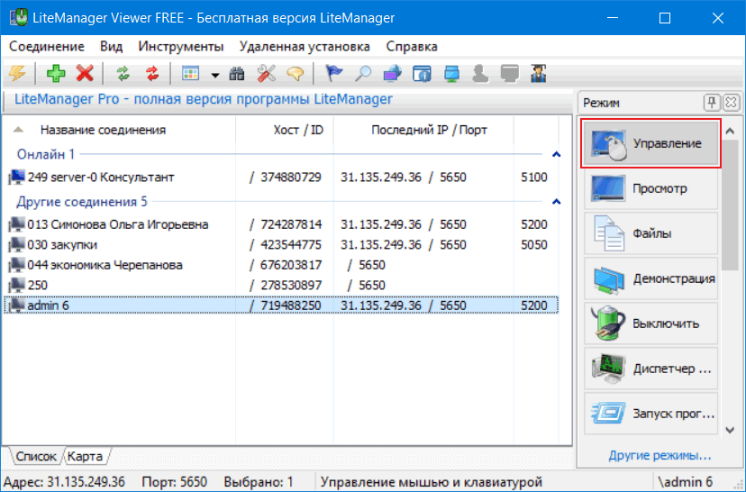Image resolution: width=746 pixels, height=492 pixels.
Task: Click the LiteManager title bar app icon
Action: [19, 18]
